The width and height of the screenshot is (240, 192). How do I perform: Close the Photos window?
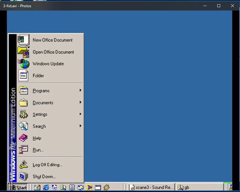tap(233, 6)
